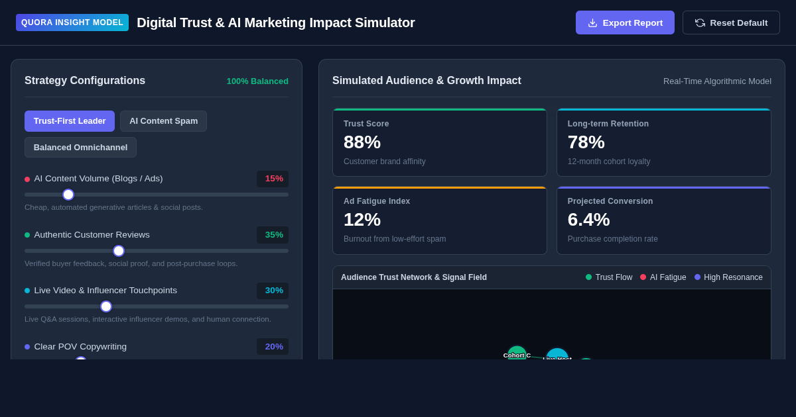Viewport: 796px width, 417px height.
Task: Click the download icon in Export Report
Action: pos(592,23)
